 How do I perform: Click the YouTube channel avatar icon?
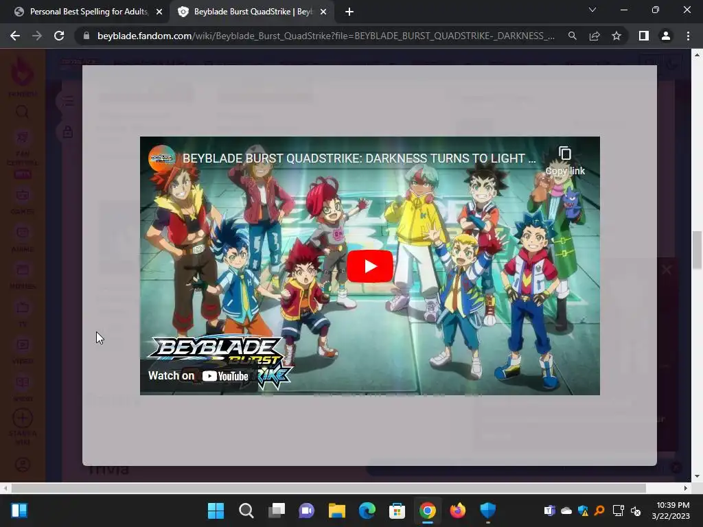pos(161,159)
